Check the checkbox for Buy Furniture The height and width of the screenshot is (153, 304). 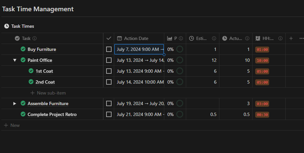[x=109, y=49]
